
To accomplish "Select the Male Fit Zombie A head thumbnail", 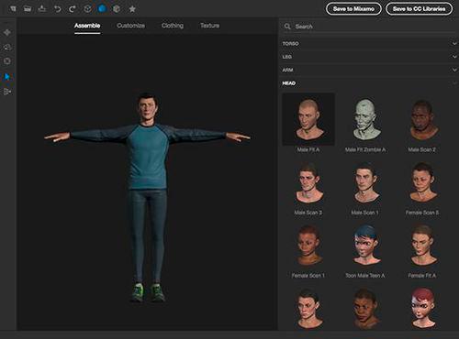I will point(365,123).
